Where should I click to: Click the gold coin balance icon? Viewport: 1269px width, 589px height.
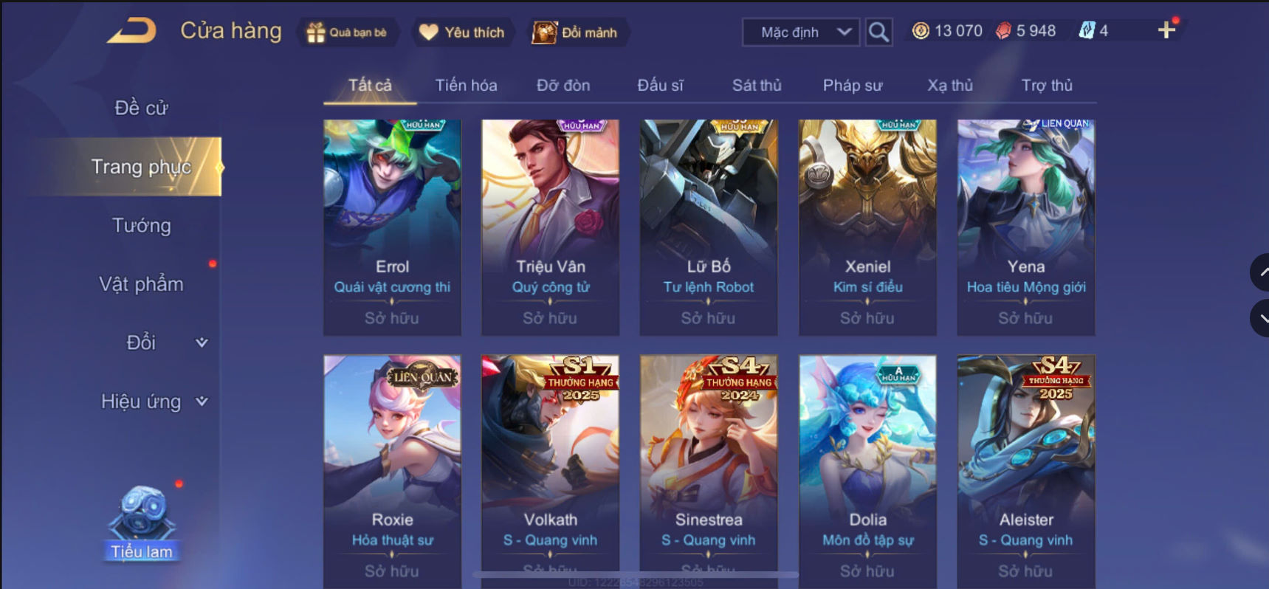tap(921, 31)
